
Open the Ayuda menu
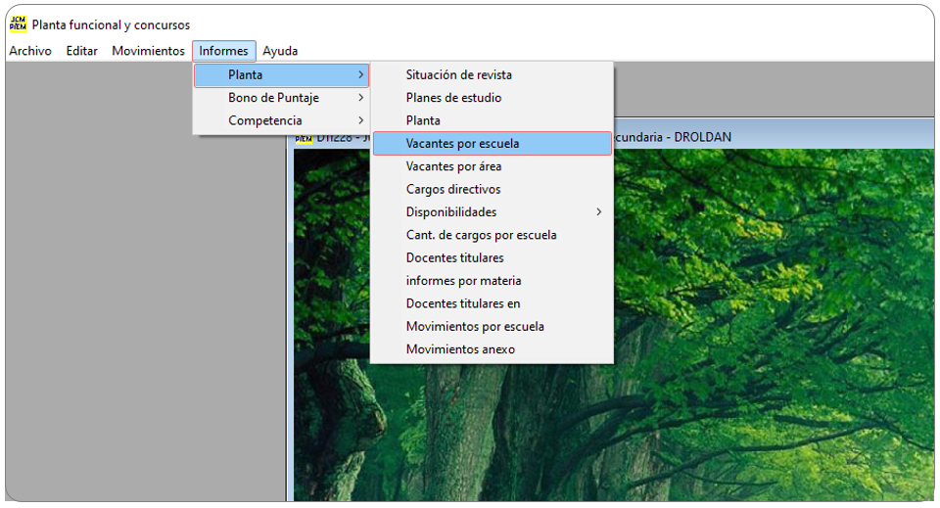[x=280, y=51]
